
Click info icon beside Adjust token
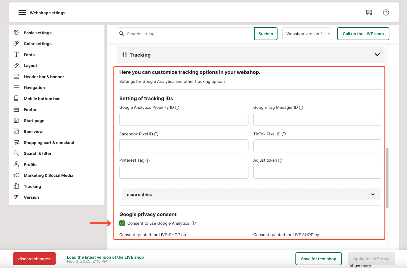(x=280, y=160)
